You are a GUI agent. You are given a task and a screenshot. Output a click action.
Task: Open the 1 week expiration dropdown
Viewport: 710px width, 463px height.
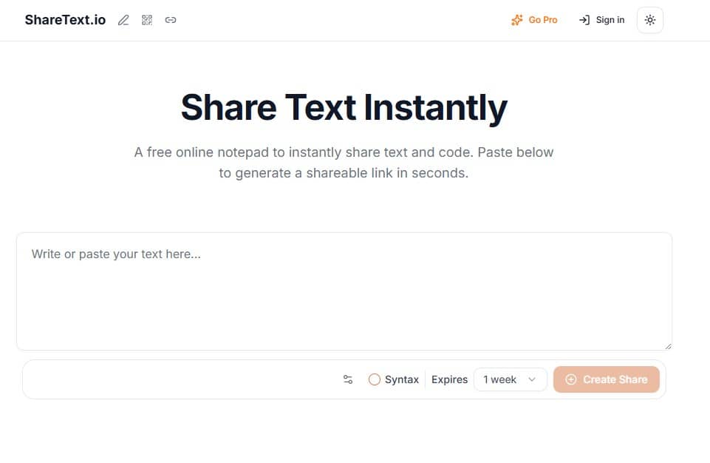click(x=510, y=379)
